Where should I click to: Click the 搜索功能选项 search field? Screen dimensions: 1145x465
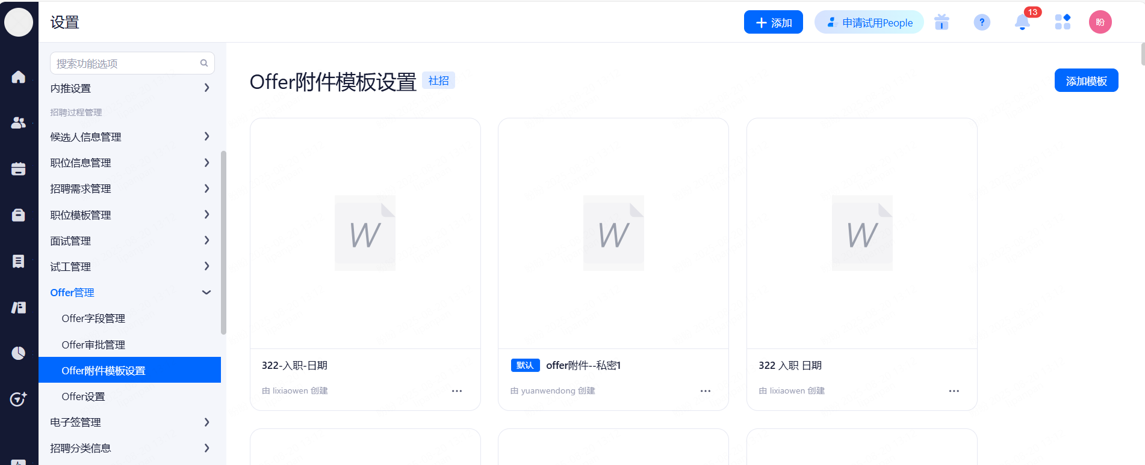point(126,64)
